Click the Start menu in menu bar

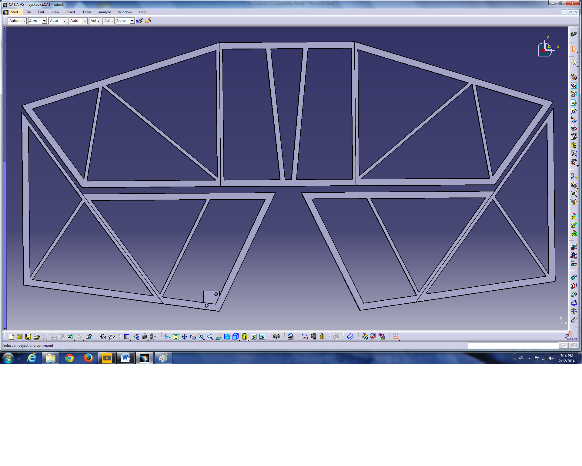[14, 12]
